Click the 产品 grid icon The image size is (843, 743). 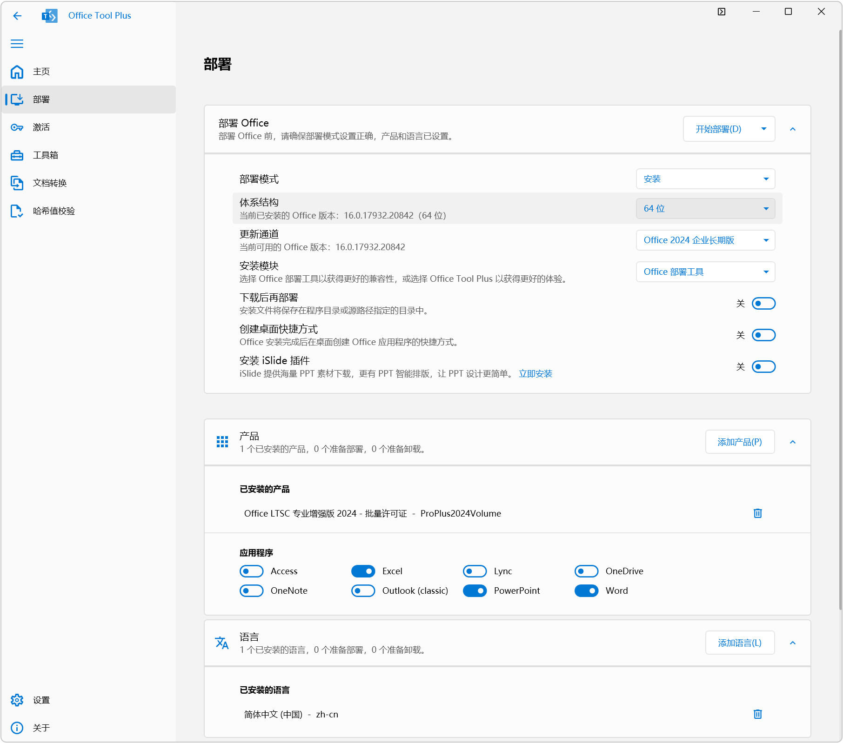tap(222, 442)
